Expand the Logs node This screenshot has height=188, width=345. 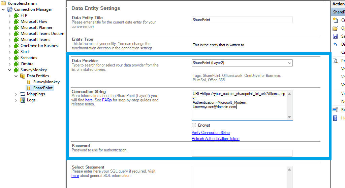16,100
